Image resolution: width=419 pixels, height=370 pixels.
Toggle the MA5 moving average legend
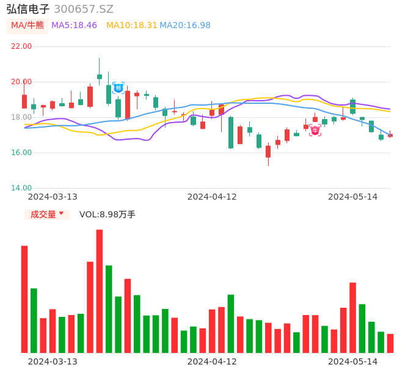coord(74,26)
